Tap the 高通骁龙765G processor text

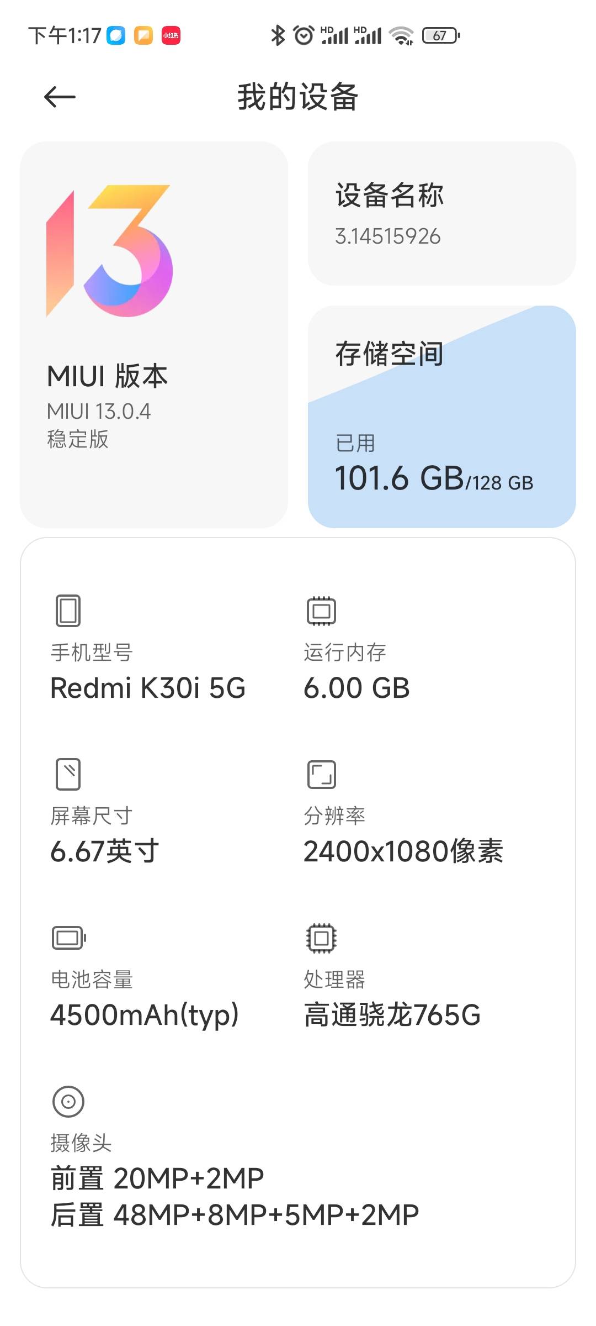pos(392,1015)
